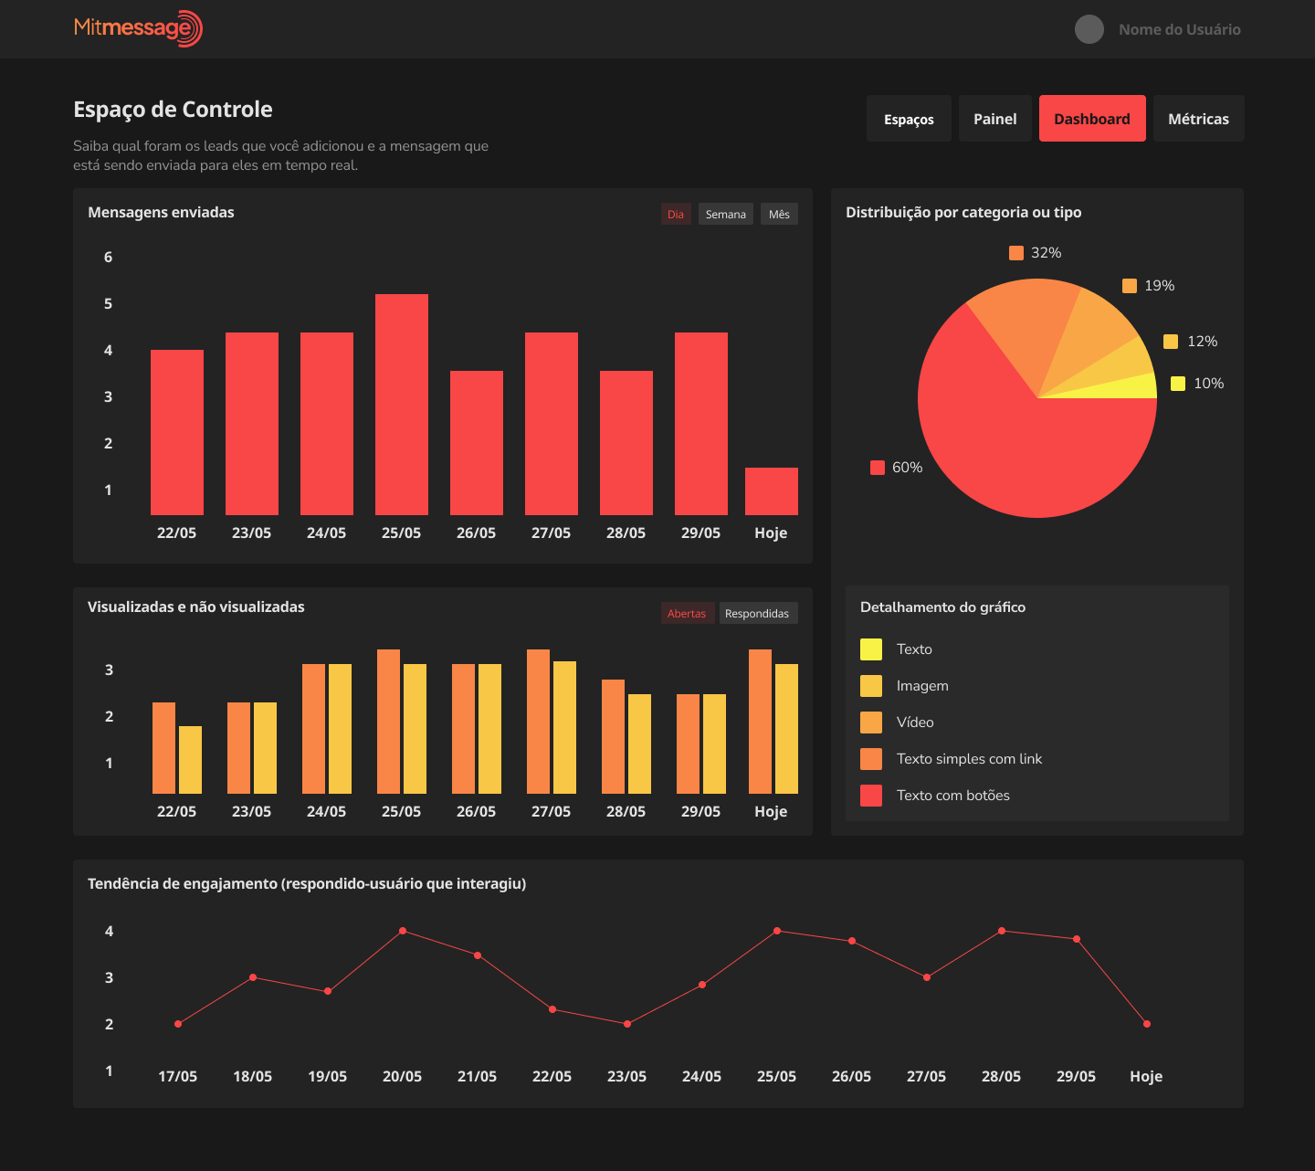Click the 19% pie legend marker
This screenshot has height=1171, width=1315.
pos(1130,286)
